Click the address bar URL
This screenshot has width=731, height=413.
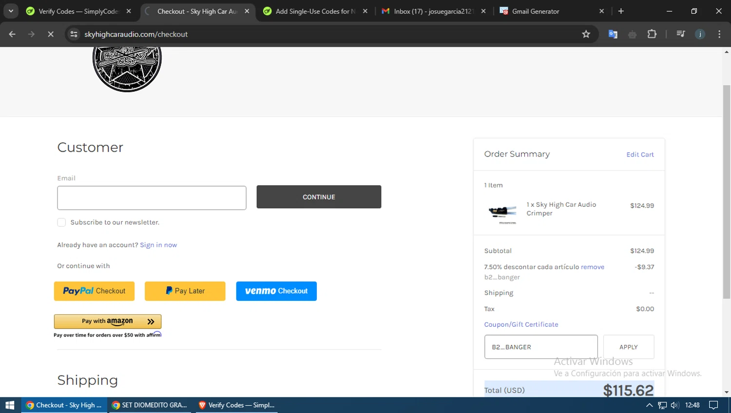[136, 34]
